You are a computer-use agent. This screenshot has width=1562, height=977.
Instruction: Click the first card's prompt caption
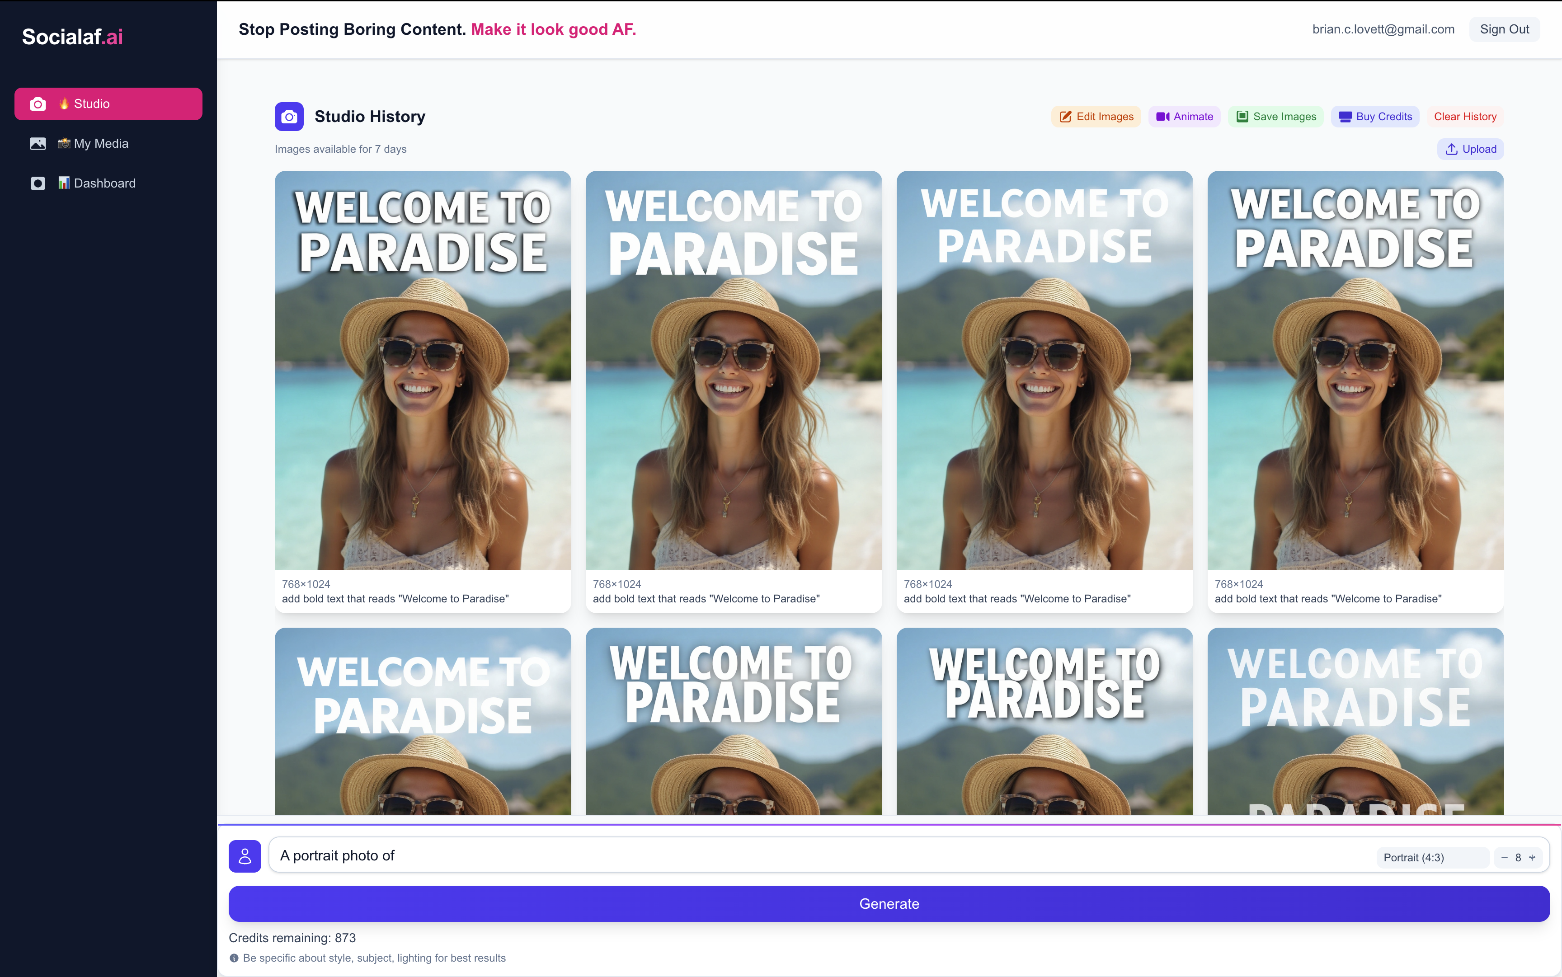pyautogui.click(x=395, y=599)
